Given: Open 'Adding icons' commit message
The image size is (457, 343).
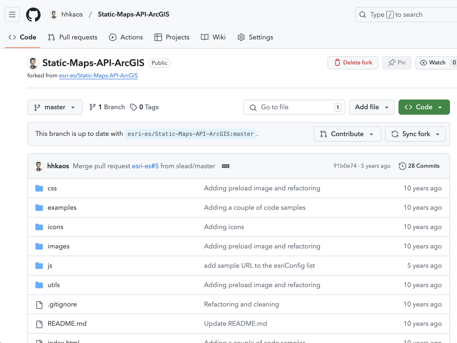Looking at the screenshot, I should 224,227.
